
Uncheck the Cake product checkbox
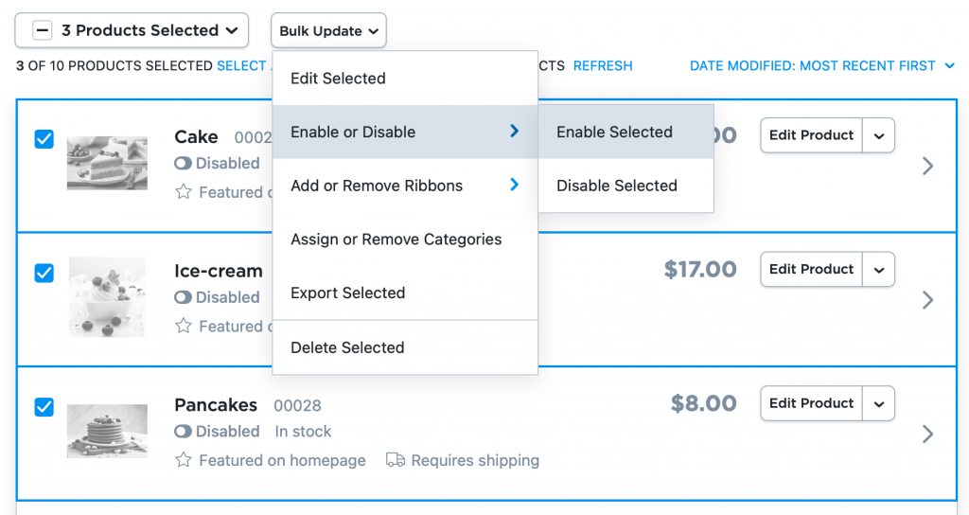[x=44, y=138]
